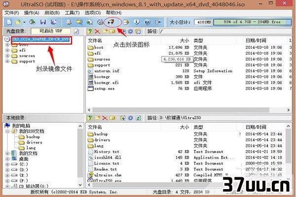
Task: Go up one level in the local directory pane
Action: click(90, 118)
